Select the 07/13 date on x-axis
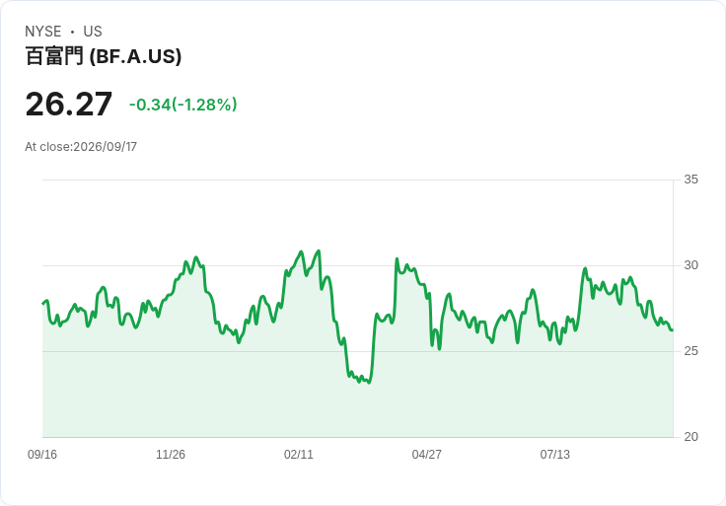 [x=554, y=455]
